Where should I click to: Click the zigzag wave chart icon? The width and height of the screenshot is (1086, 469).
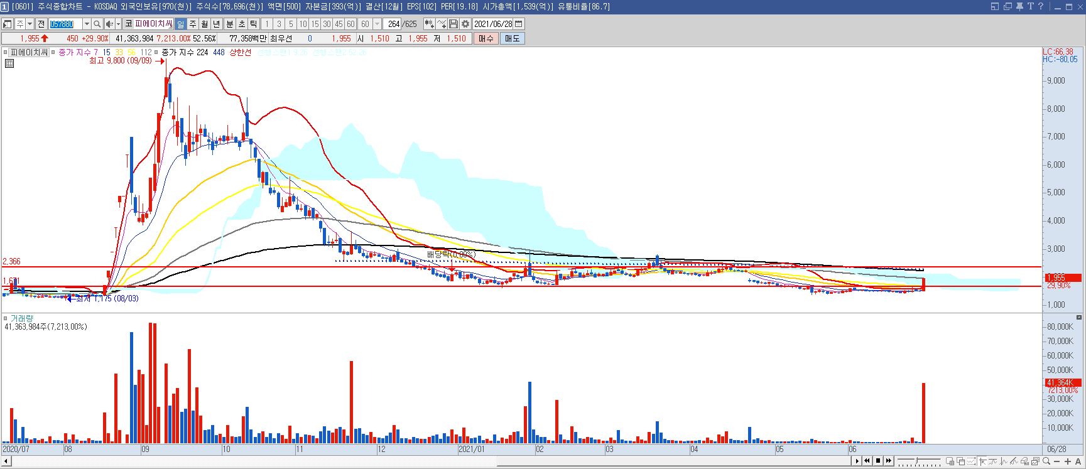[x=1003, y=461]
